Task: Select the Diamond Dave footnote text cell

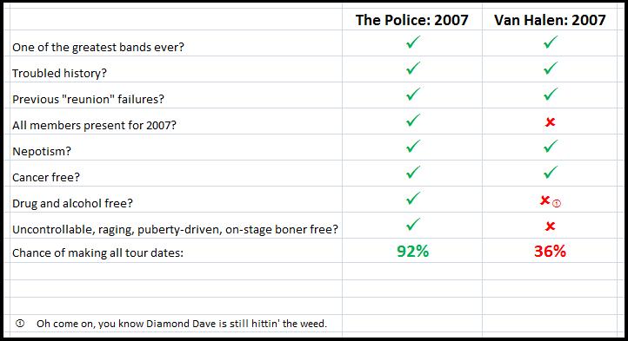Action: 182,324
